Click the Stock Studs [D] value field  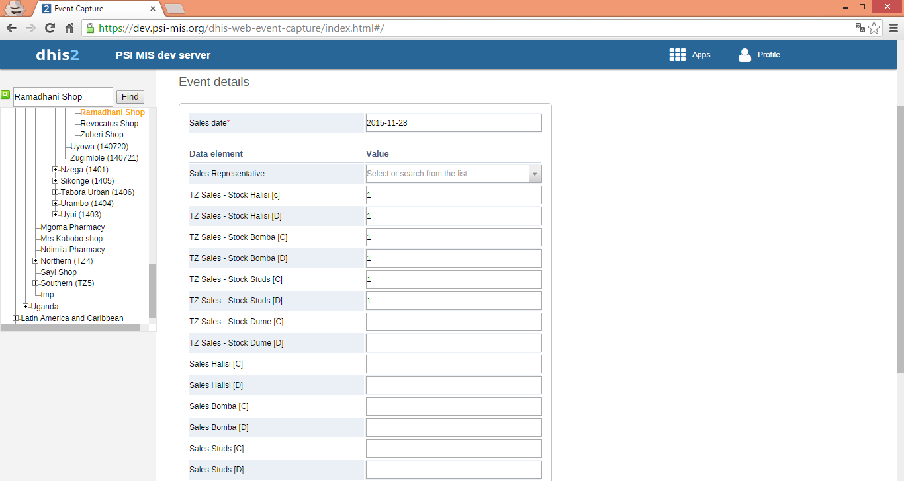(x=454, y=301)
